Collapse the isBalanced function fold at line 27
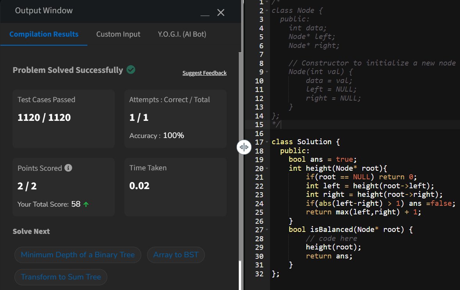 [x=267, y=230]
